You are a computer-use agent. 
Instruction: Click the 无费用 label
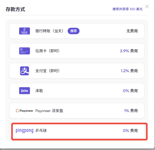132,31
